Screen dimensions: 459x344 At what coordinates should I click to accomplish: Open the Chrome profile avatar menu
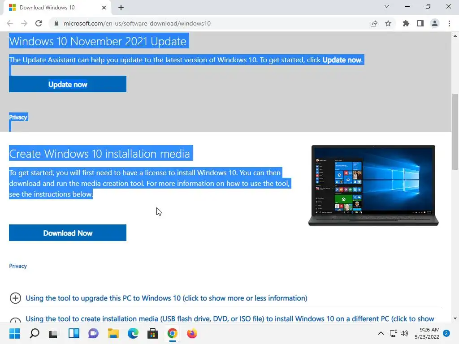[435, 23]
